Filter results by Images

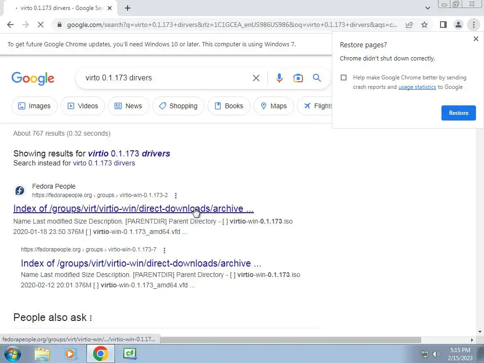[x=34, y=106]
